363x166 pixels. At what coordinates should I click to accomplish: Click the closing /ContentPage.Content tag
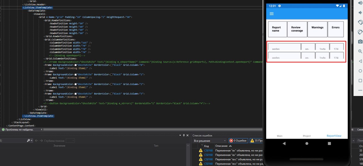21,125
